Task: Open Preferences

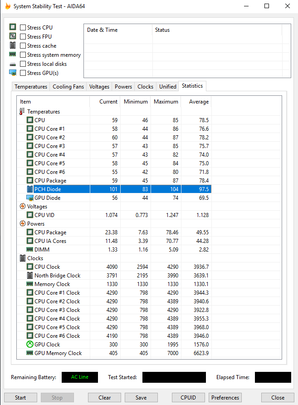Action: (225, 398)
